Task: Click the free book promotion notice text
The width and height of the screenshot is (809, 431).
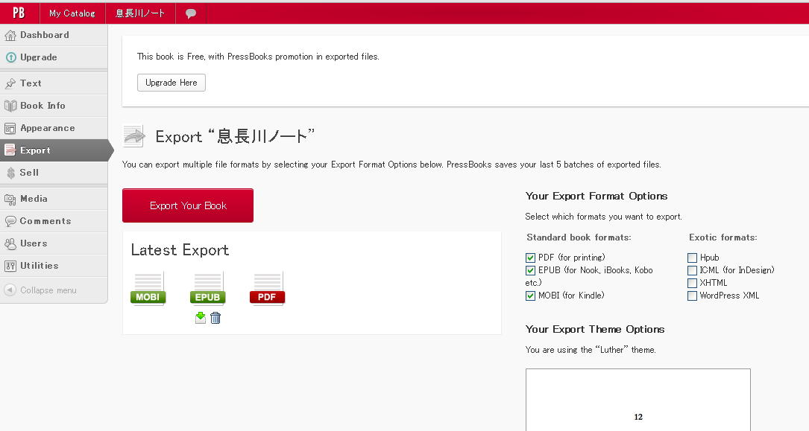Action: pos(258,57)
